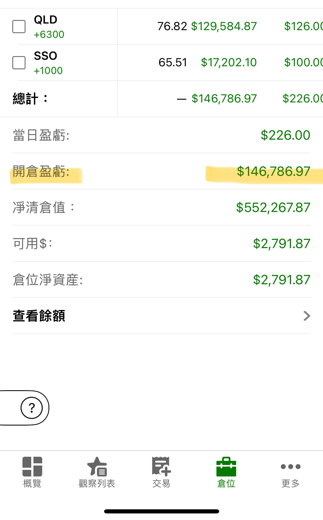This screenshot has width=323, height=520.
Task: Open the 查看餘額 balance link
Action: (39, 316)
